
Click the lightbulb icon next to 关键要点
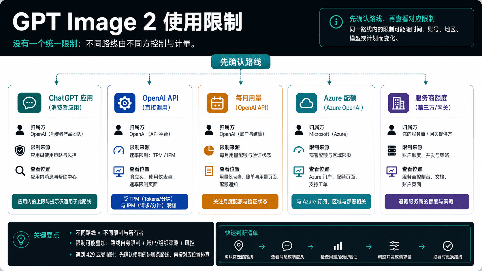click(21, 239)
